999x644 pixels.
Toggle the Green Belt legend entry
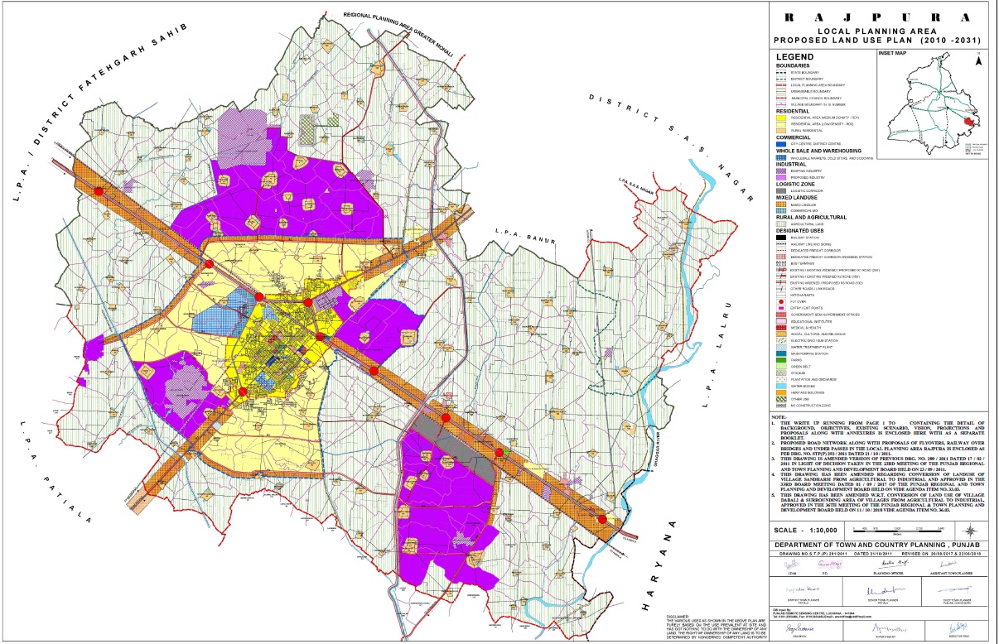(x=779, y=368)
